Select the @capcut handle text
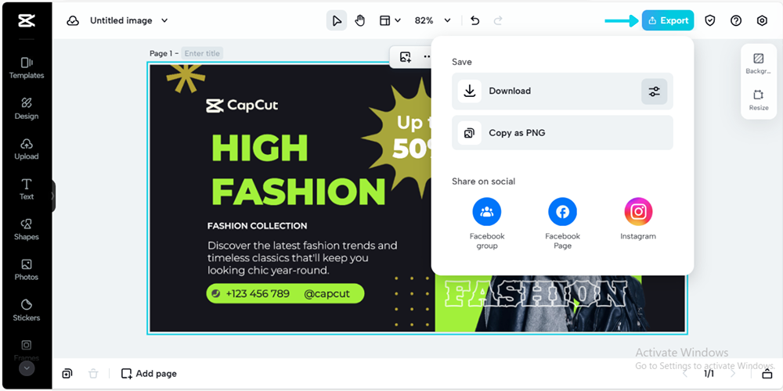The image size is (783, 391). (327, 294)
